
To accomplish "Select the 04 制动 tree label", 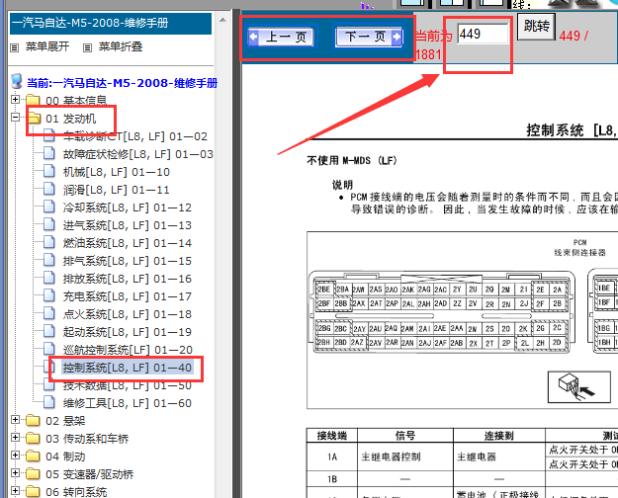I will point(65,456).
